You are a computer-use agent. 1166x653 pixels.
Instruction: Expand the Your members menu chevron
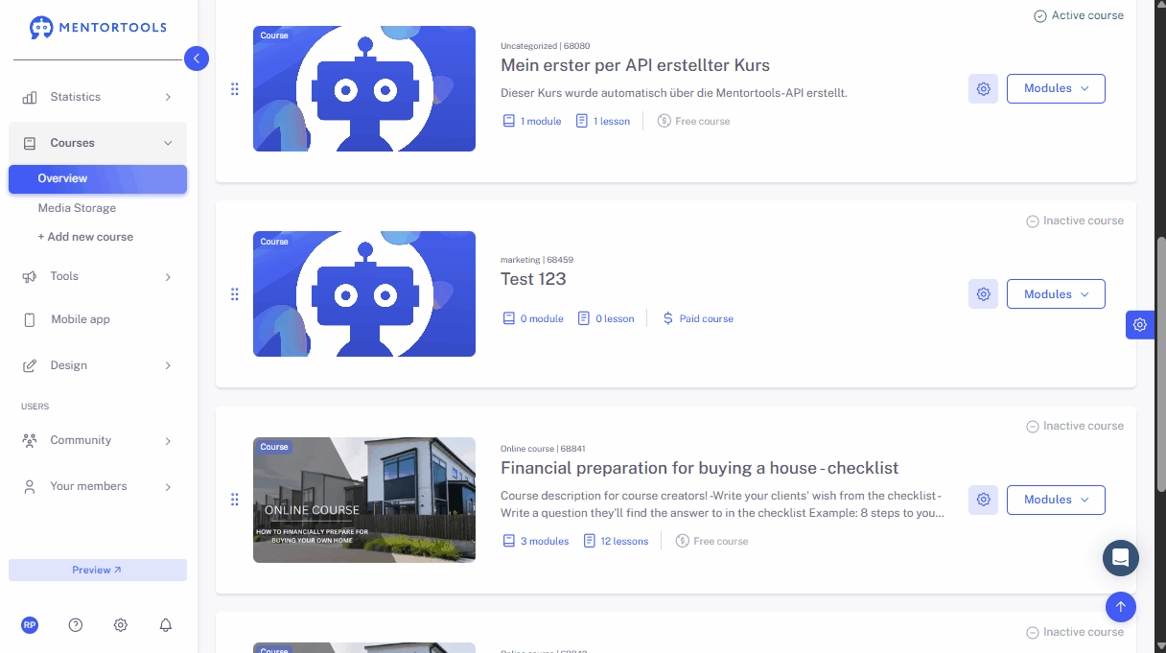tap(168, 487)
